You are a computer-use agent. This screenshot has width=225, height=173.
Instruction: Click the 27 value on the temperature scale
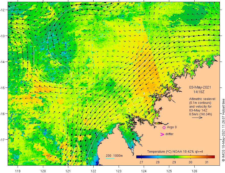click(x=141, y=162)
